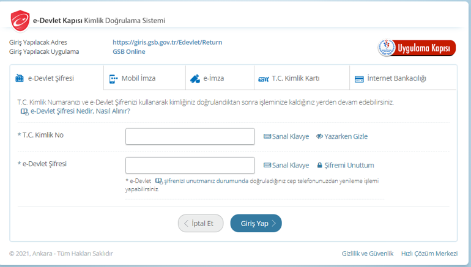
Task: Follow the GSB Online application link
Action: pyautogui.click(x=128, y=51)
